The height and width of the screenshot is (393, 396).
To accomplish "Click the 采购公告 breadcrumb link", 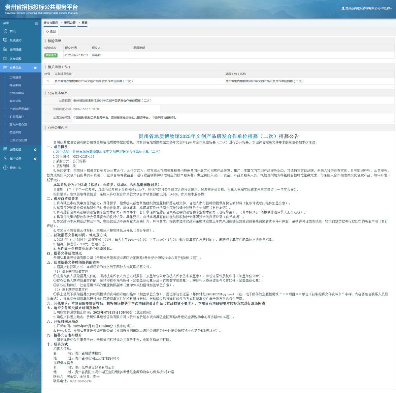I will pyautogui.click(x=70, y=23).
